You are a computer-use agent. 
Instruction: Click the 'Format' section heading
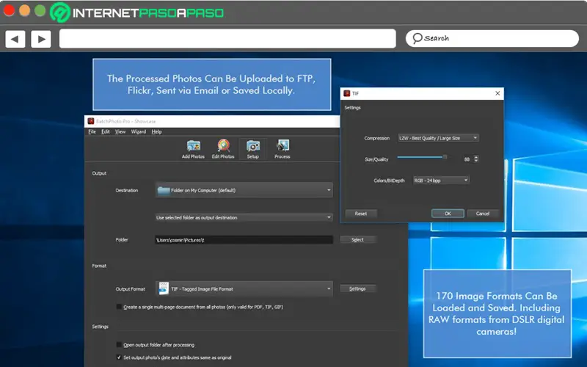pyautogui.click(x=99, y=266)
